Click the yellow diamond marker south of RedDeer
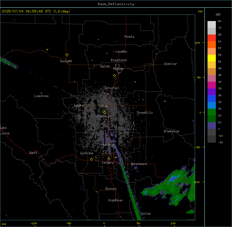Image resolution: width=232 pixels, height=227 pixels. point(115,76)
